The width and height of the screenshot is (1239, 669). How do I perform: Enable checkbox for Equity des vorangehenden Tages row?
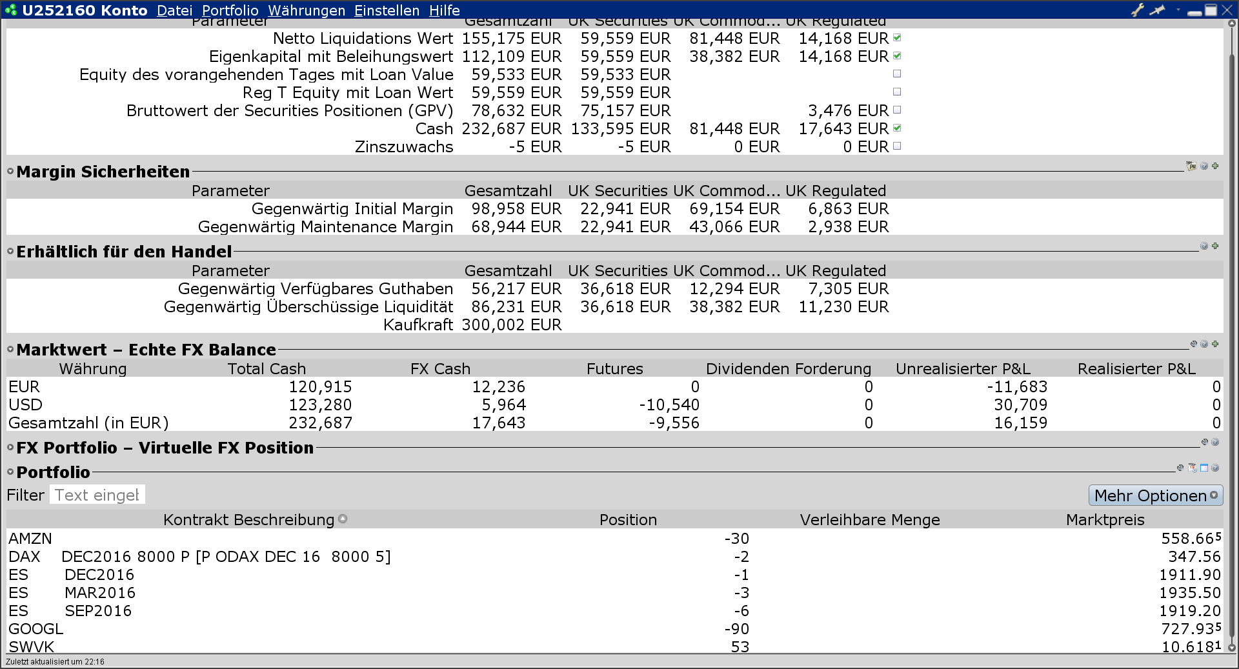(897, 74)
